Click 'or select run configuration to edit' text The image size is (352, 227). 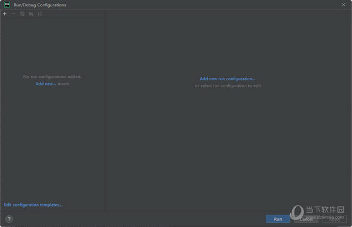pos(228,86)
